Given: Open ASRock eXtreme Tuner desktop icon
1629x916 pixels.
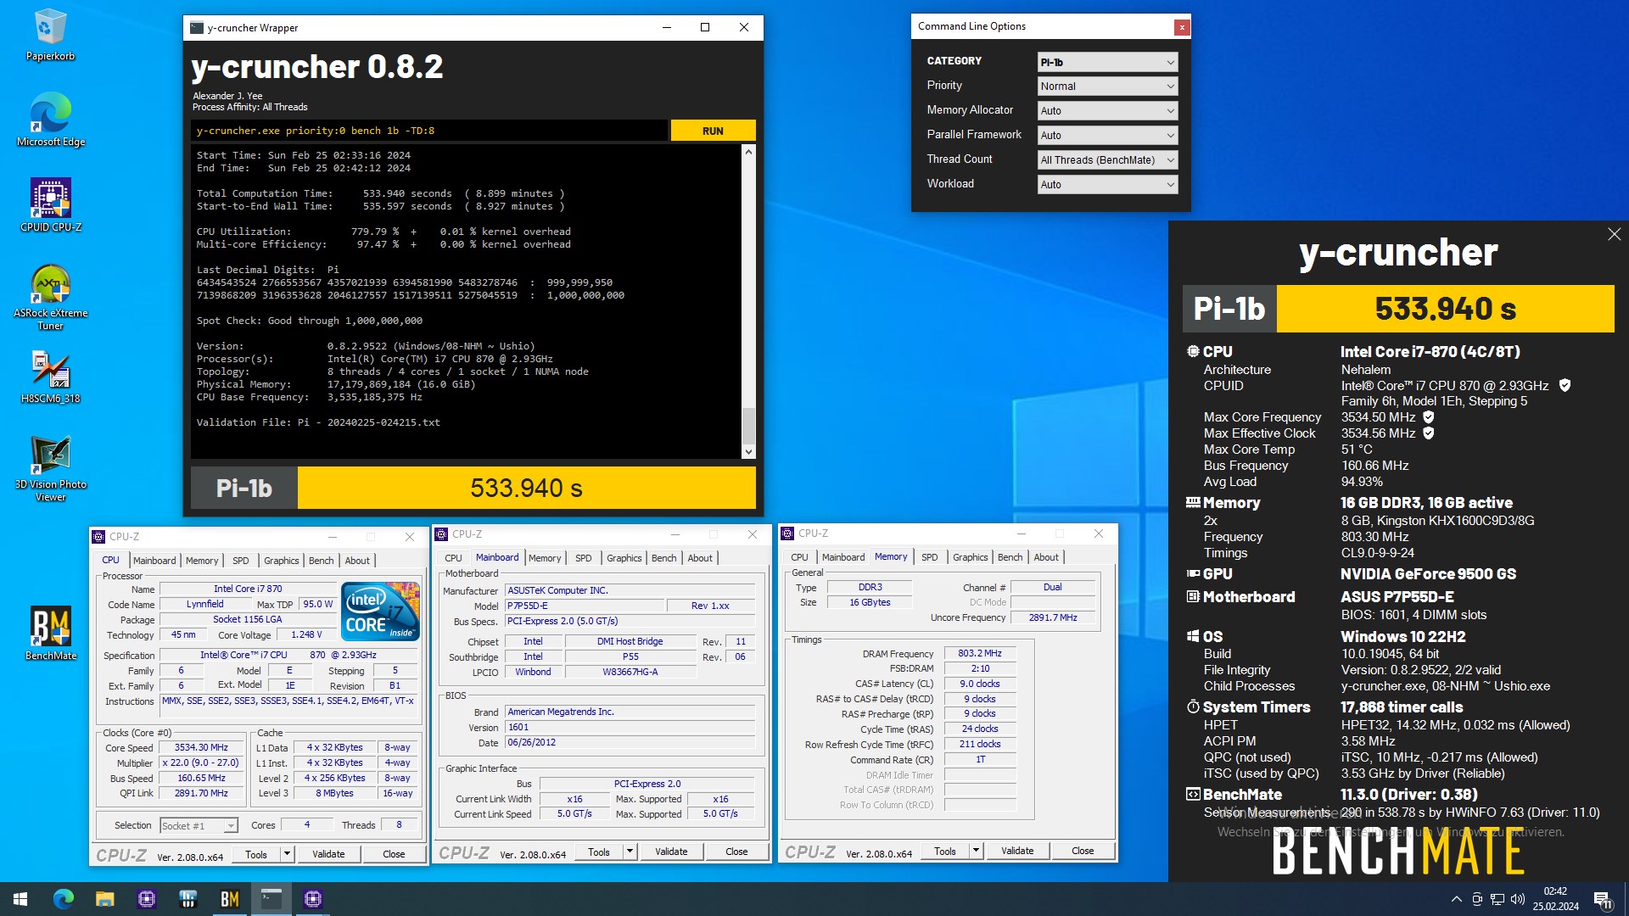Looking at the screenshot, I should coord(50,297).
